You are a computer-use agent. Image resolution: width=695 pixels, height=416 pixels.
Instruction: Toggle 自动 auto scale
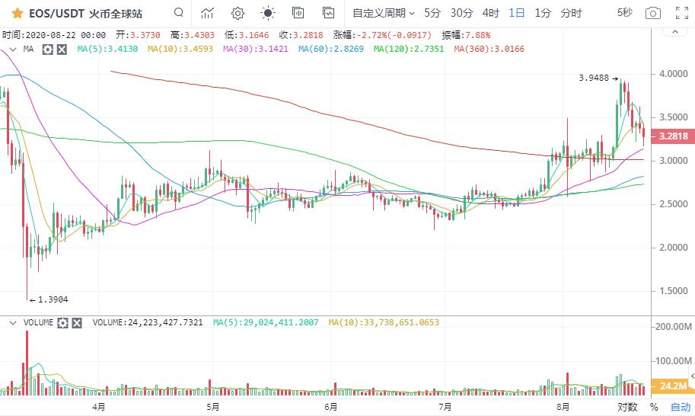point(679,408)
